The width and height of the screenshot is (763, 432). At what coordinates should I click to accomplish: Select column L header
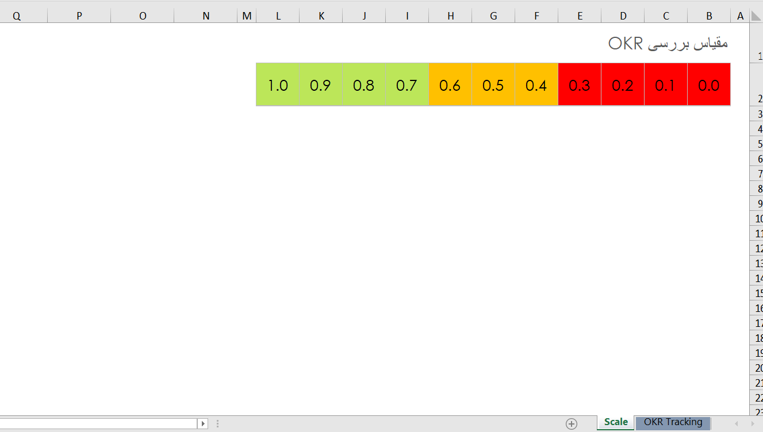pyautogui.click(x=278, y=16)
